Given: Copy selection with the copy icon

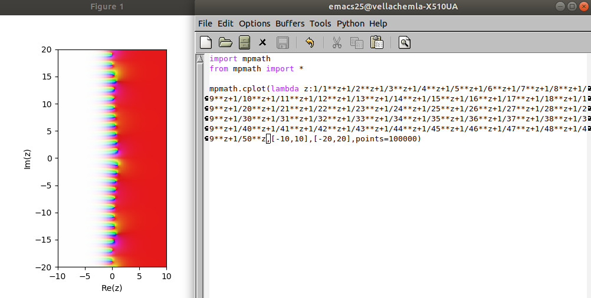Looking at the screenshot, I should point(356,42).
